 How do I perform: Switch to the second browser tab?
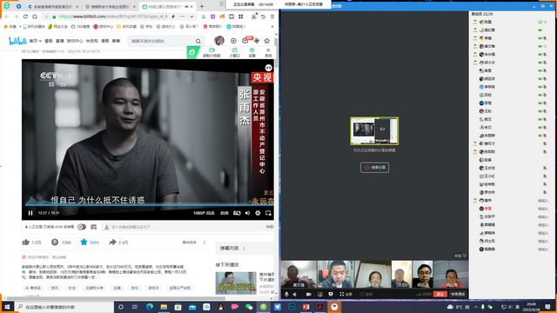[111, 6]
